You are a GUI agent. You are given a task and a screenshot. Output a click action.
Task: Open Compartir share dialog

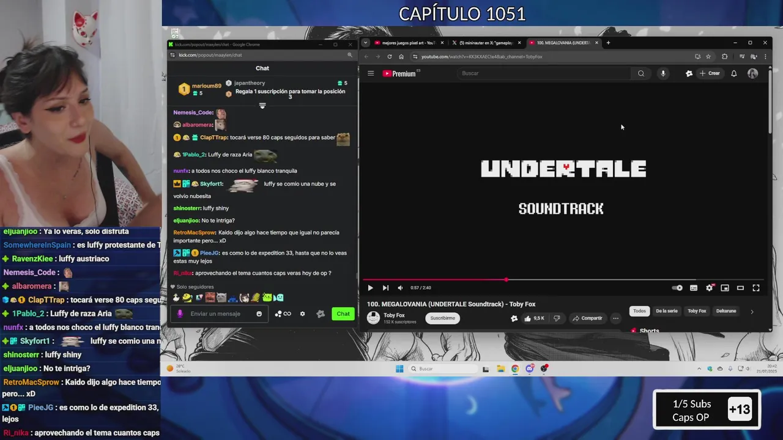point(587,318)
